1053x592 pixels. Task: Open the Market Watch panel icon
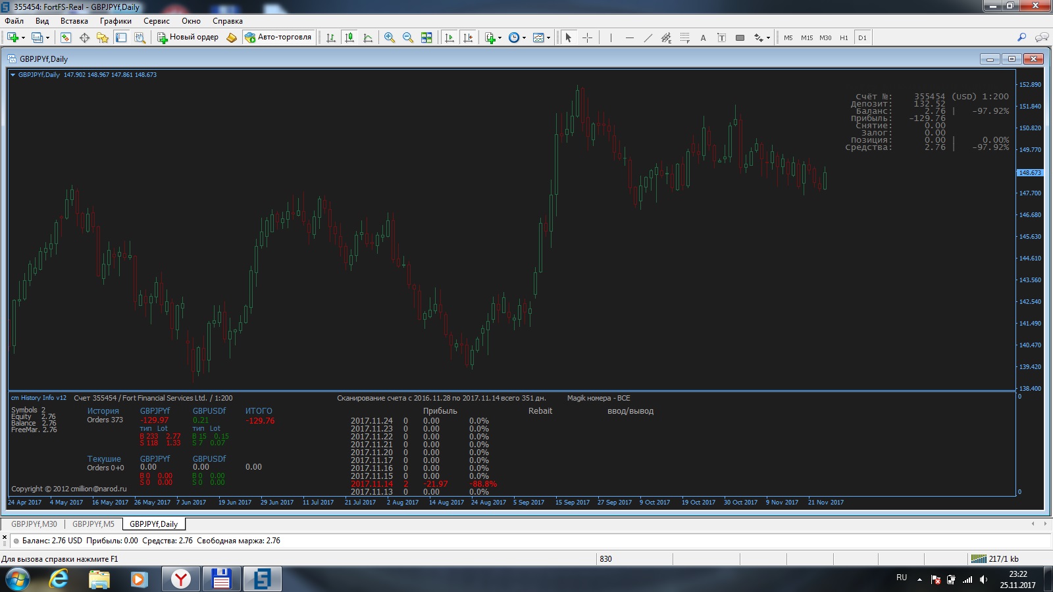pos(66,37)
